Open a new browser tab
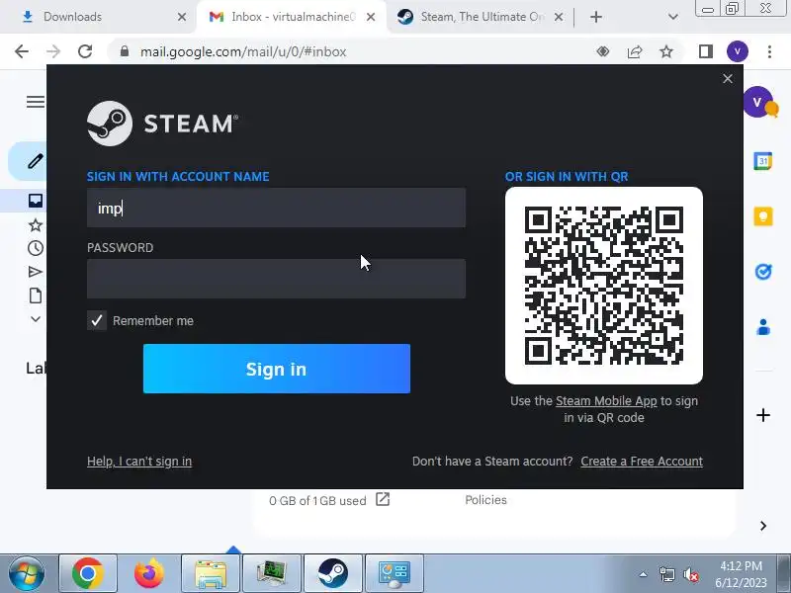 [x=596, y=17]
